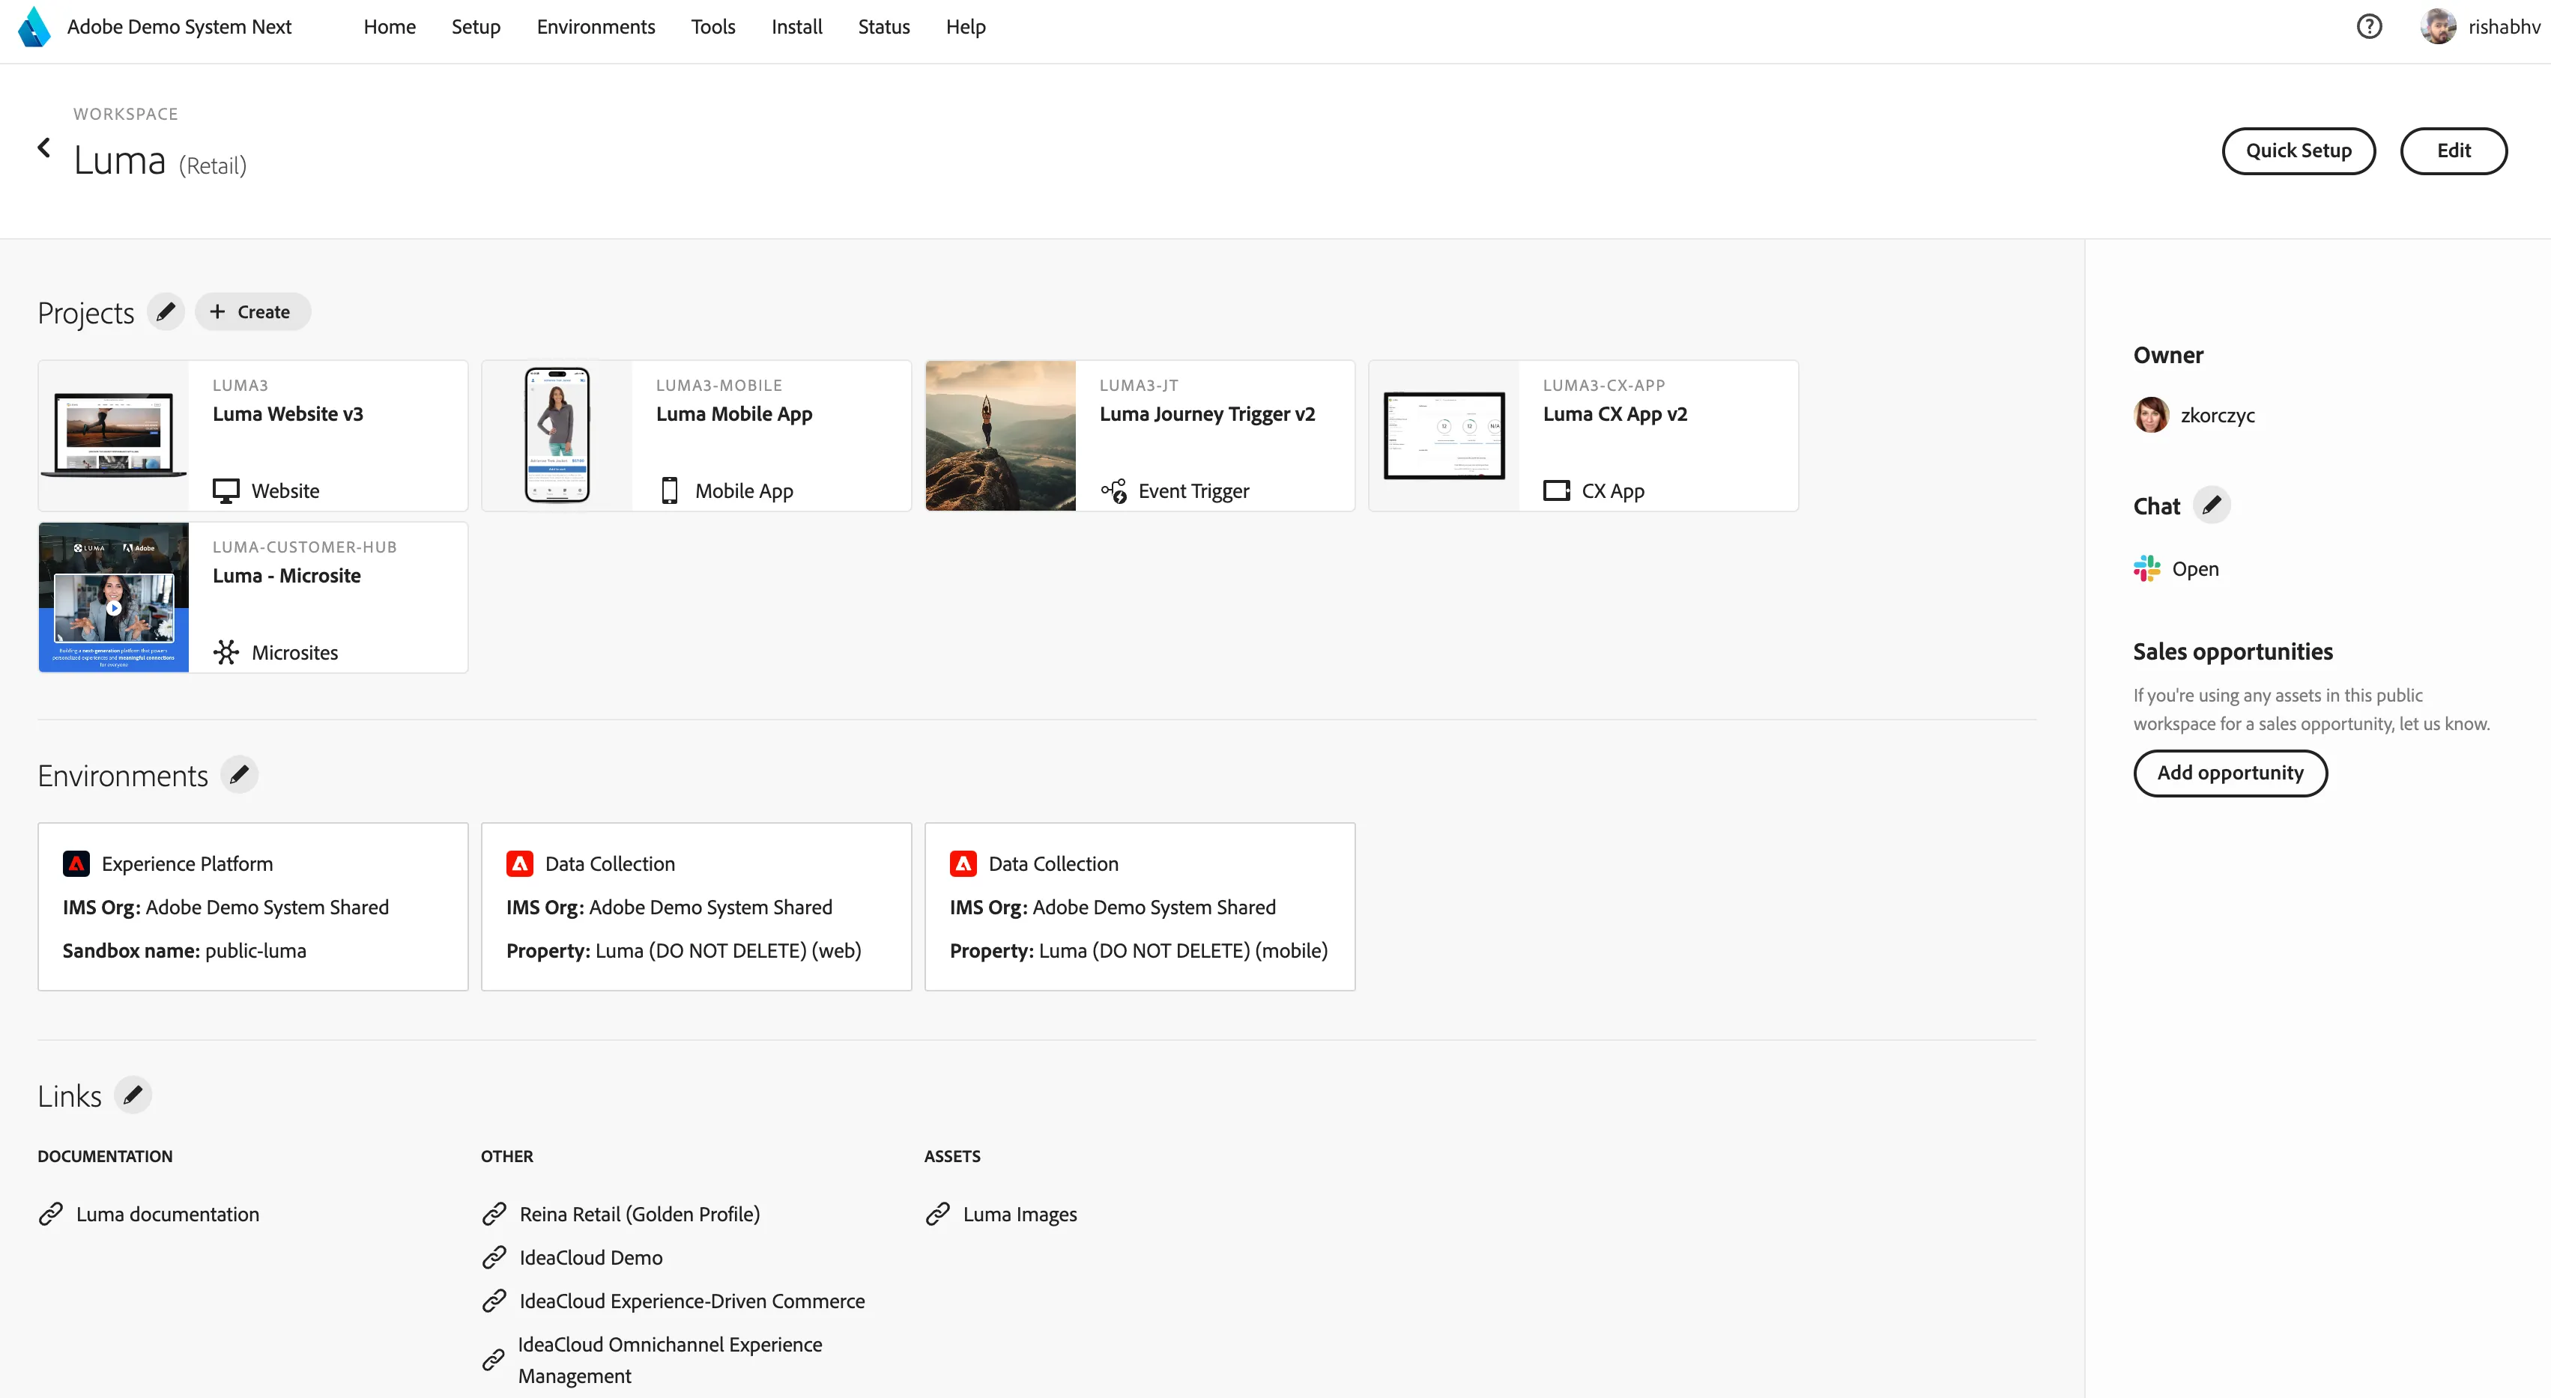The width and height of the screenshot is (2551, 1398).
Task: Click link icon beside Luma documentation
Action: point(50,1214)
